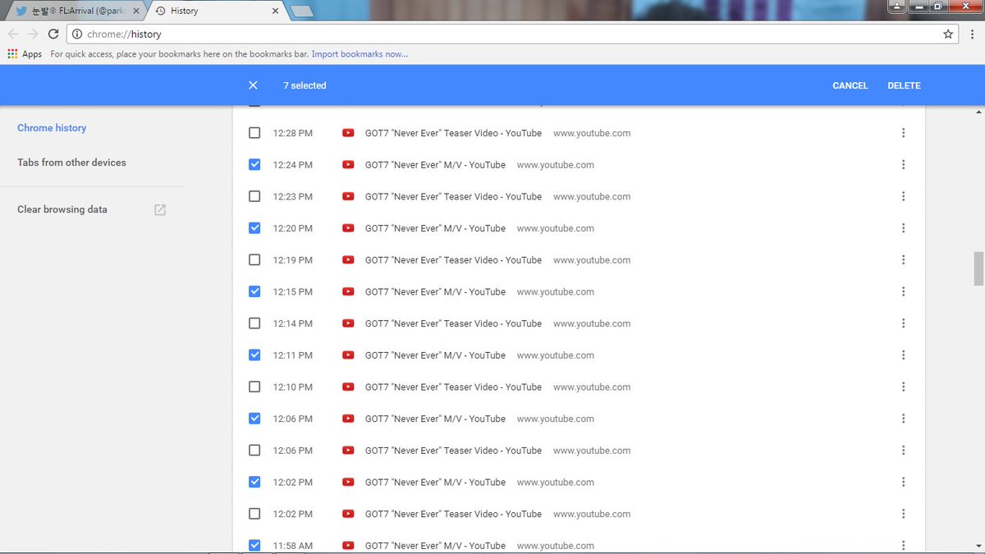985x554 pixels.
Task: Reload the history page
Action: point(53,34)
